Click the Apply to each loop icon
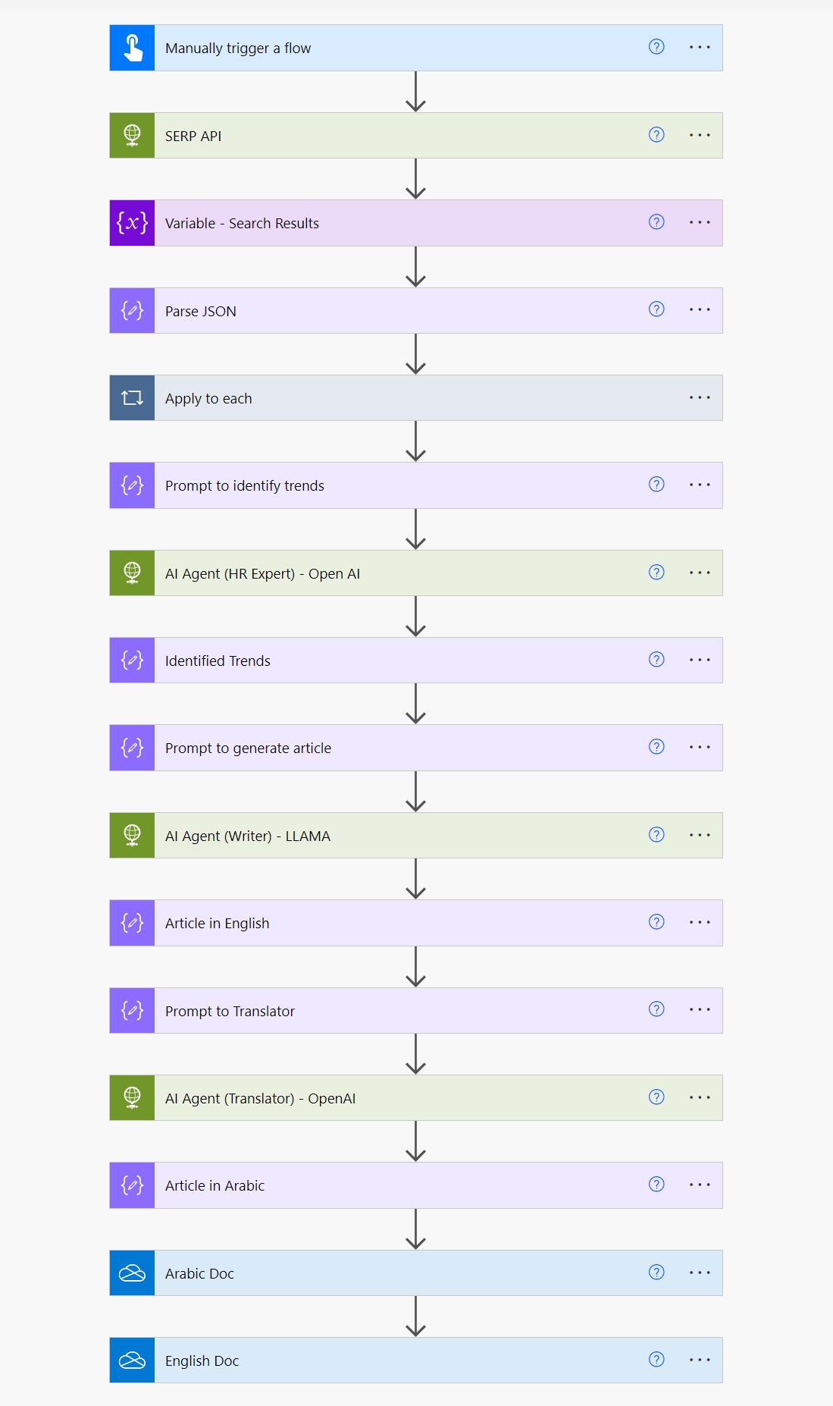Viewport: 833px width, 1406px height. [133, 398]
